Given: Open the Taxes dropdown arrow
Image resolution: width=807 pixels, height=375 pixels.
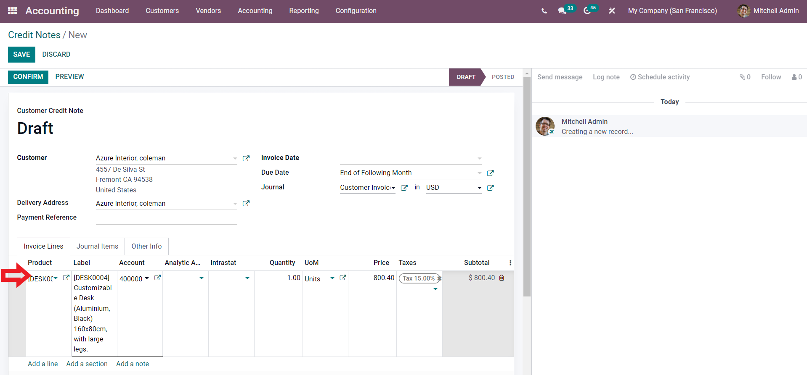Looking at the screenshot, I should click(435, 289).
